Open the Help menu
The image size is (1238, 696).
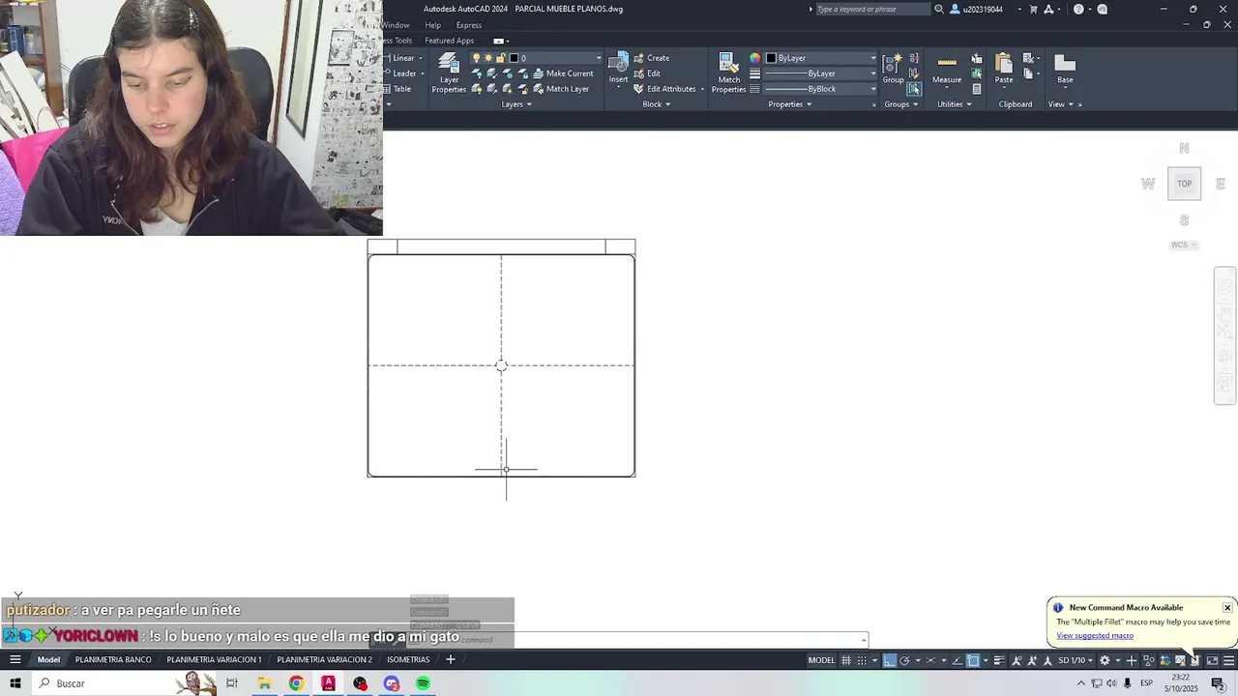432,25
